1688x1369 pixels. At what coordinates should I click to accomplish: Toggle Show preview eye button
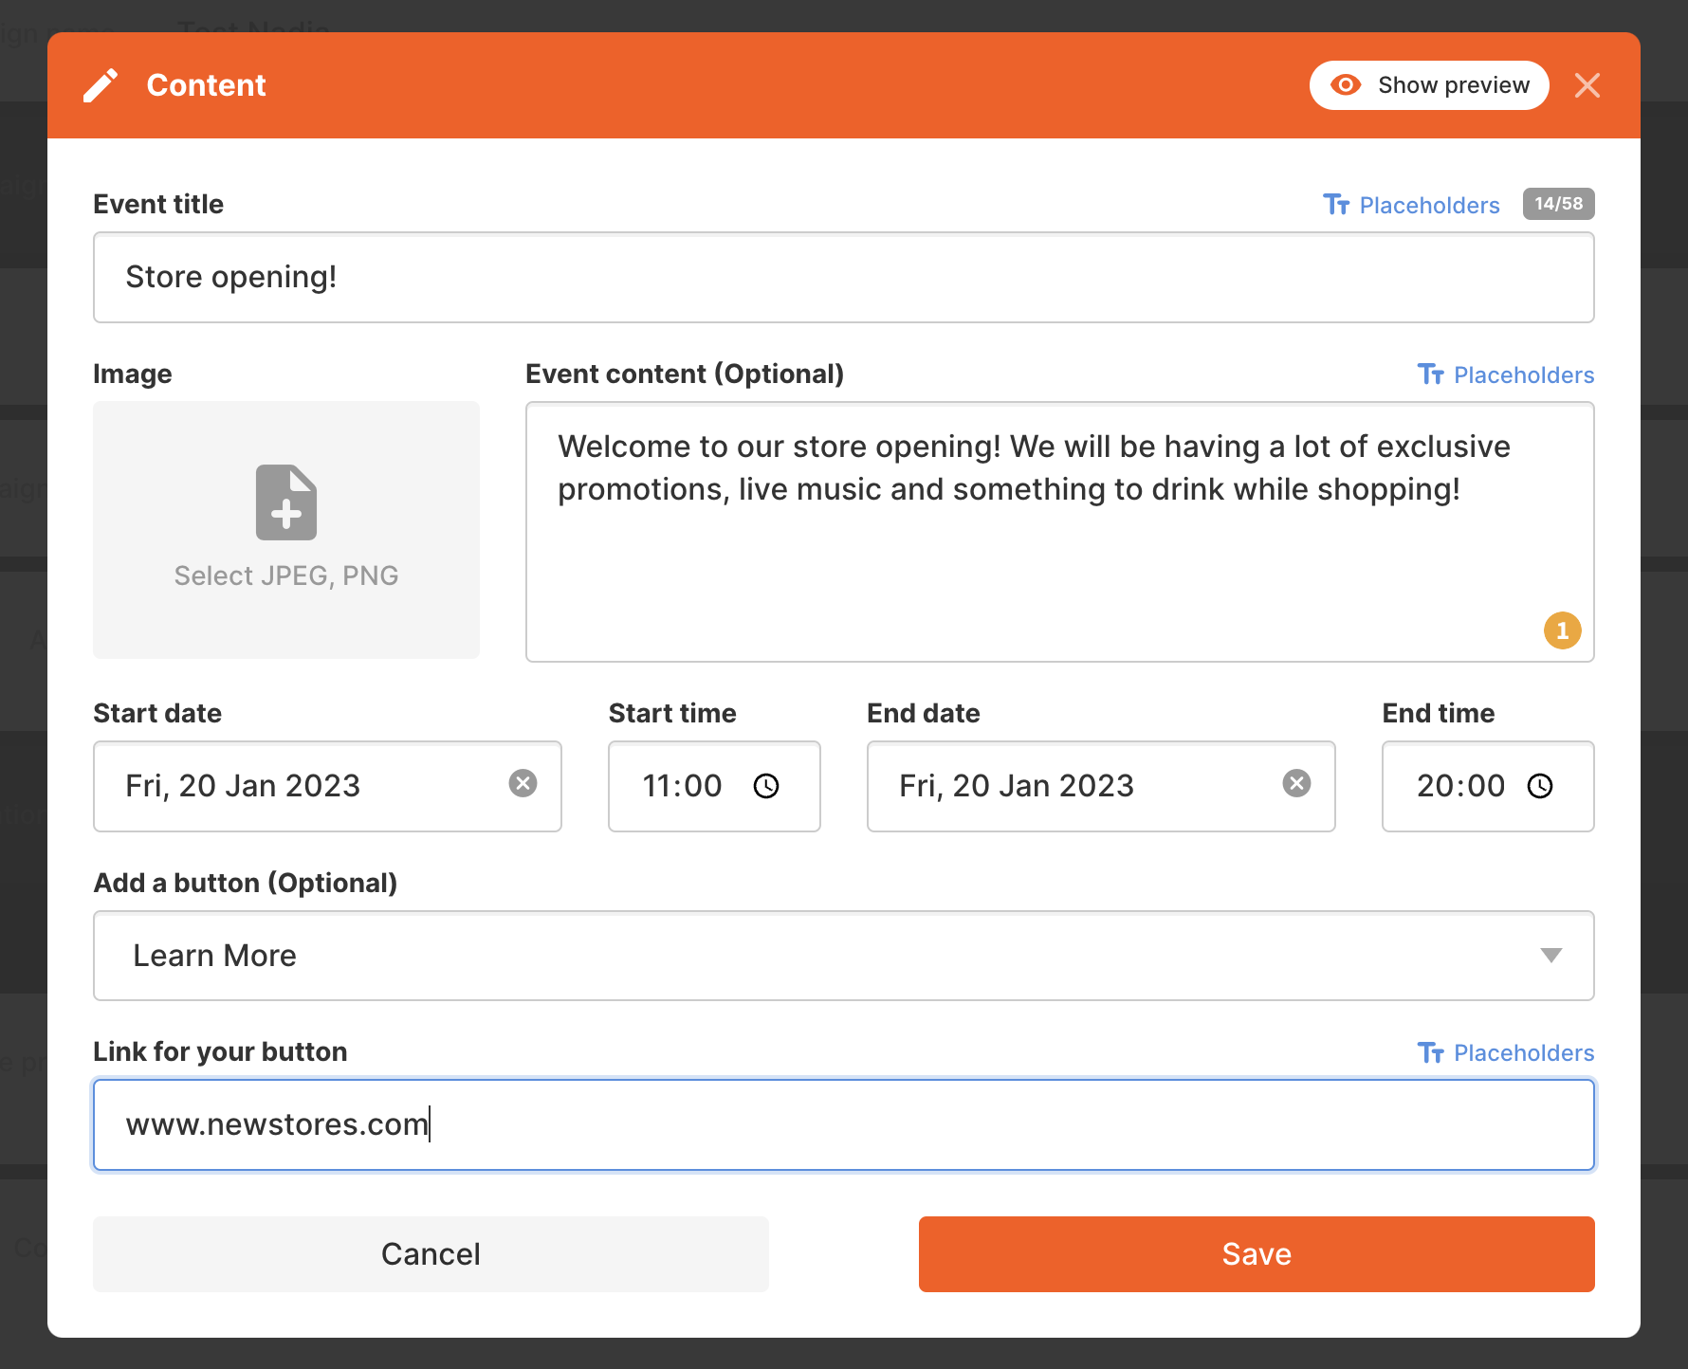pos(1429,85)
